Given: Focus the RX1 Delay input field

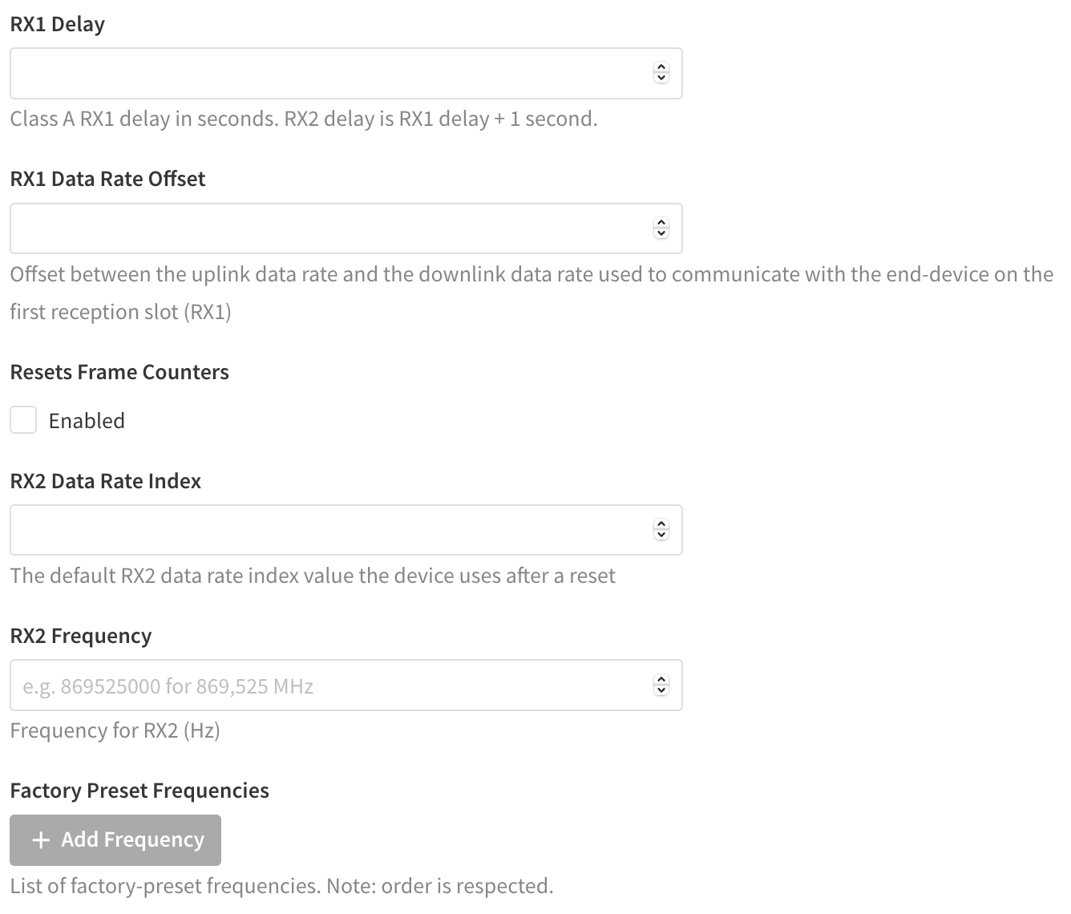Looking at the screenshot, I should pos(346,74).
